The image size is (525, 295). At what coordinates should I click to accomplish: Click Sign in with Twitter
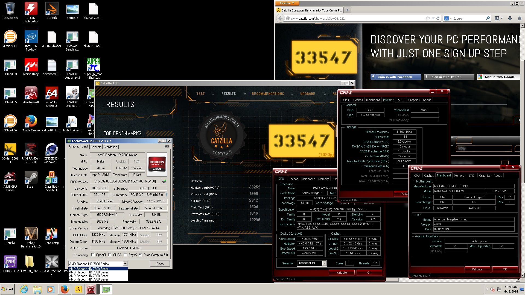click(x=449, y=77)
